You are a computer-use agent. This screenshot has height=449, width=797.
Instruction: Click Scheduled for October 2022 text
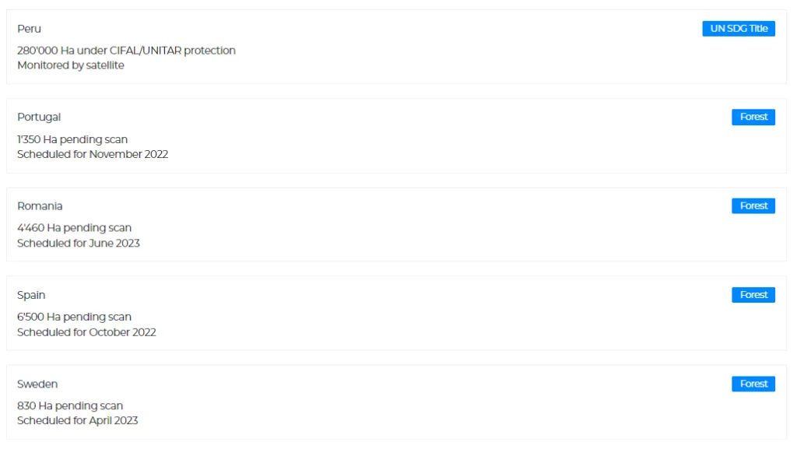pos(86,331)
